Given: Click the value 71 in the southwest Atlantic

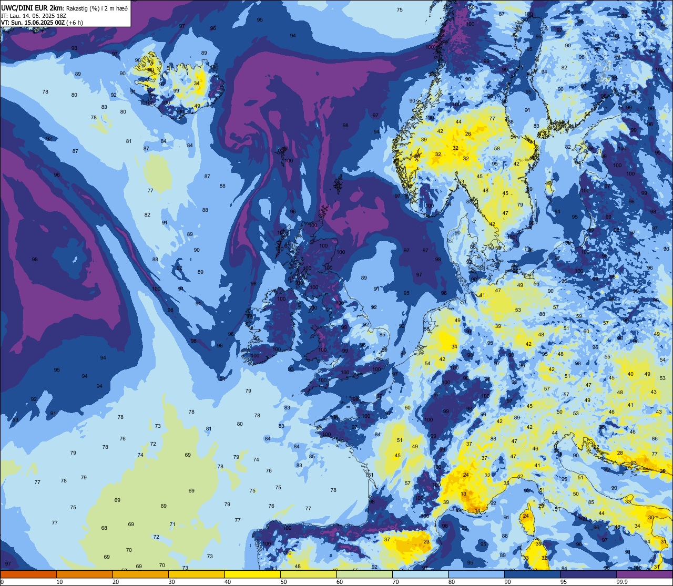Looking at the screenshot, I should tap(172, 525).
